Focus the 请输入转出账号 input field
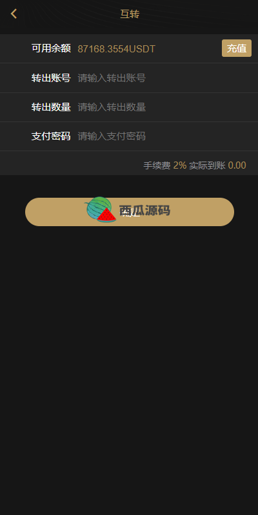 (x=164, y=78)
